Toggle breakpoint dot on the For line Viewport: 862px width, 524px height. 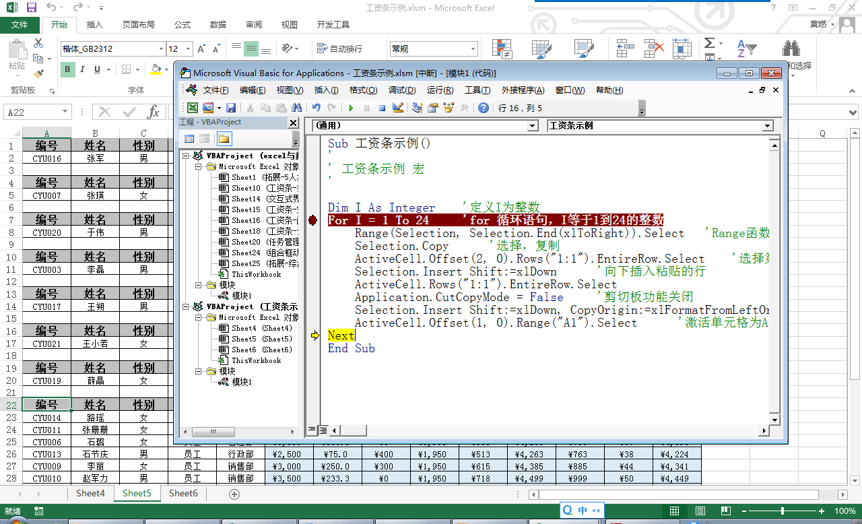coord(312,220)
